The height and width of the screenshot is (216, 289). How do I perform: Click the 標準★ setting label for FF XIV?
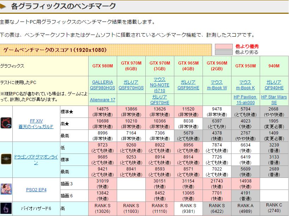point(67,112)
